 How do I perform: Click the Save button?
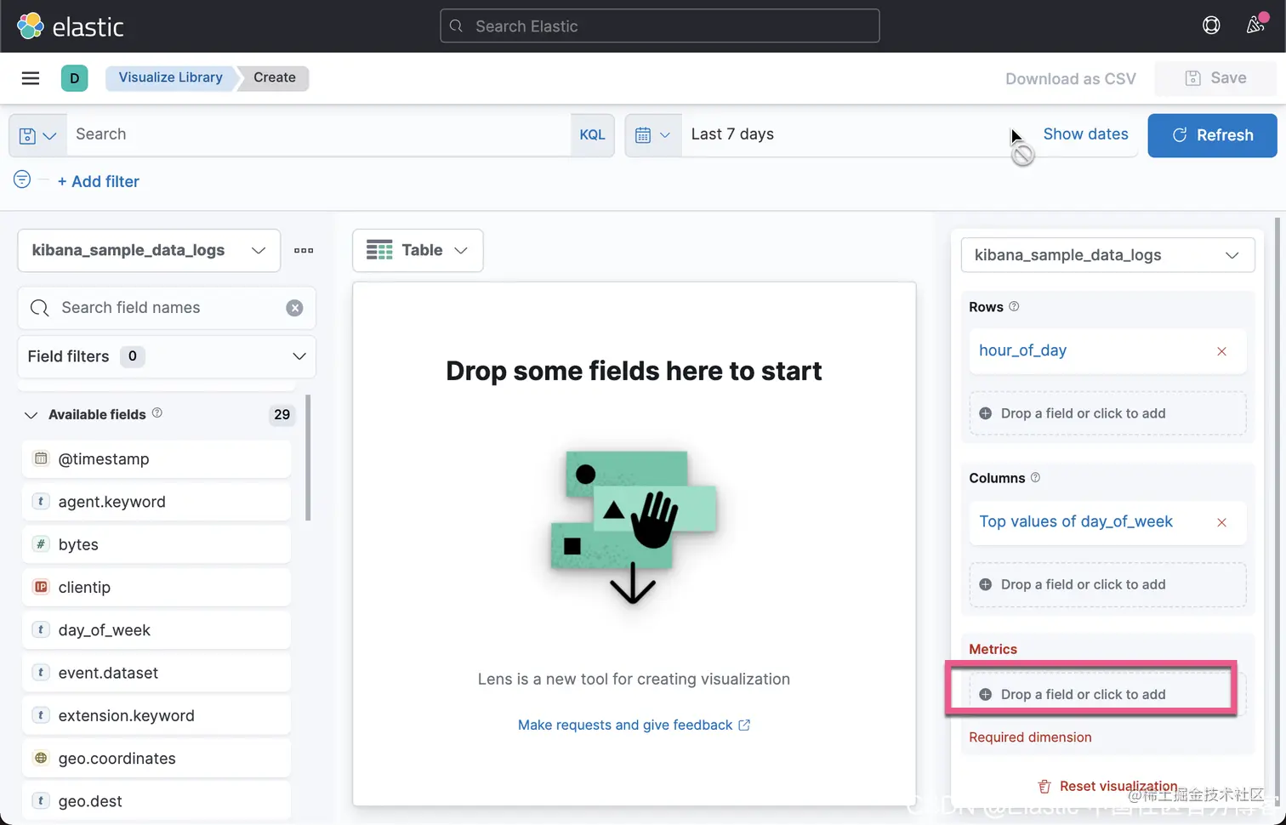pos(1215,78)
